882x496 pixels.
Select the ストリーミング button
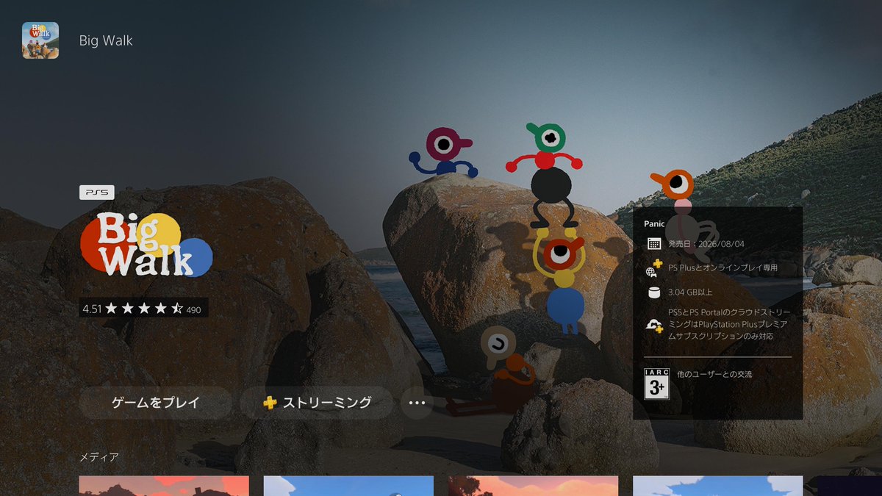317,403
